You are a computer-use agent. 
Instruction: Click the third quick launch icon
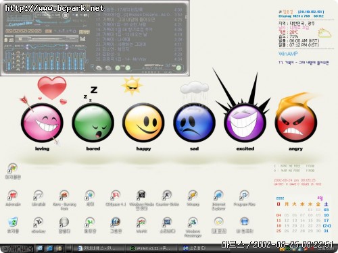59,248
